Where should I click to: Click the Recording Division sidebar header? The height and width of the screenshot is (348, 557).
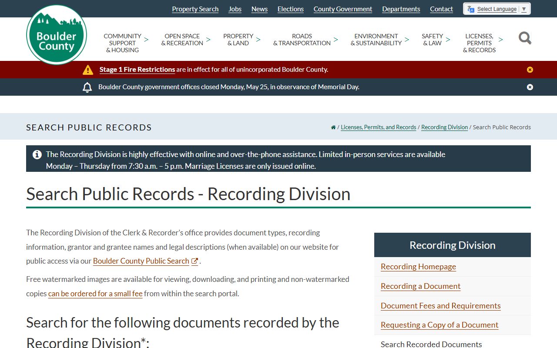coord(453,245)
